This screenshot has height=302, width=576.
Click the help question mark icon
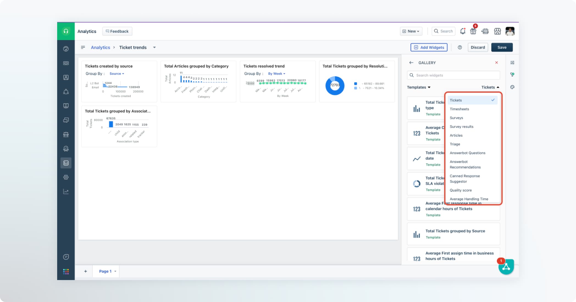pos(460,47)
